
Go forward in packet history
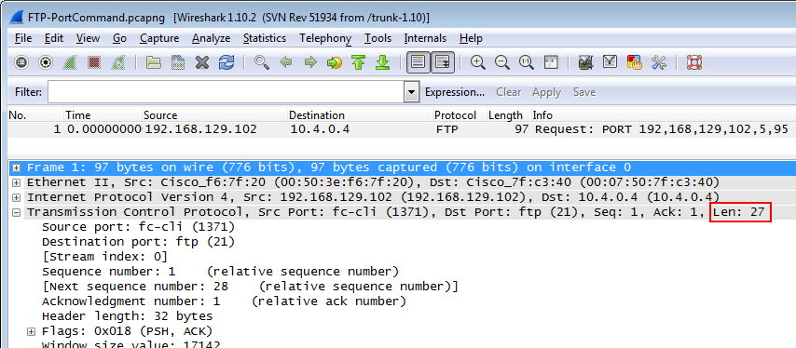pos(310,63)
